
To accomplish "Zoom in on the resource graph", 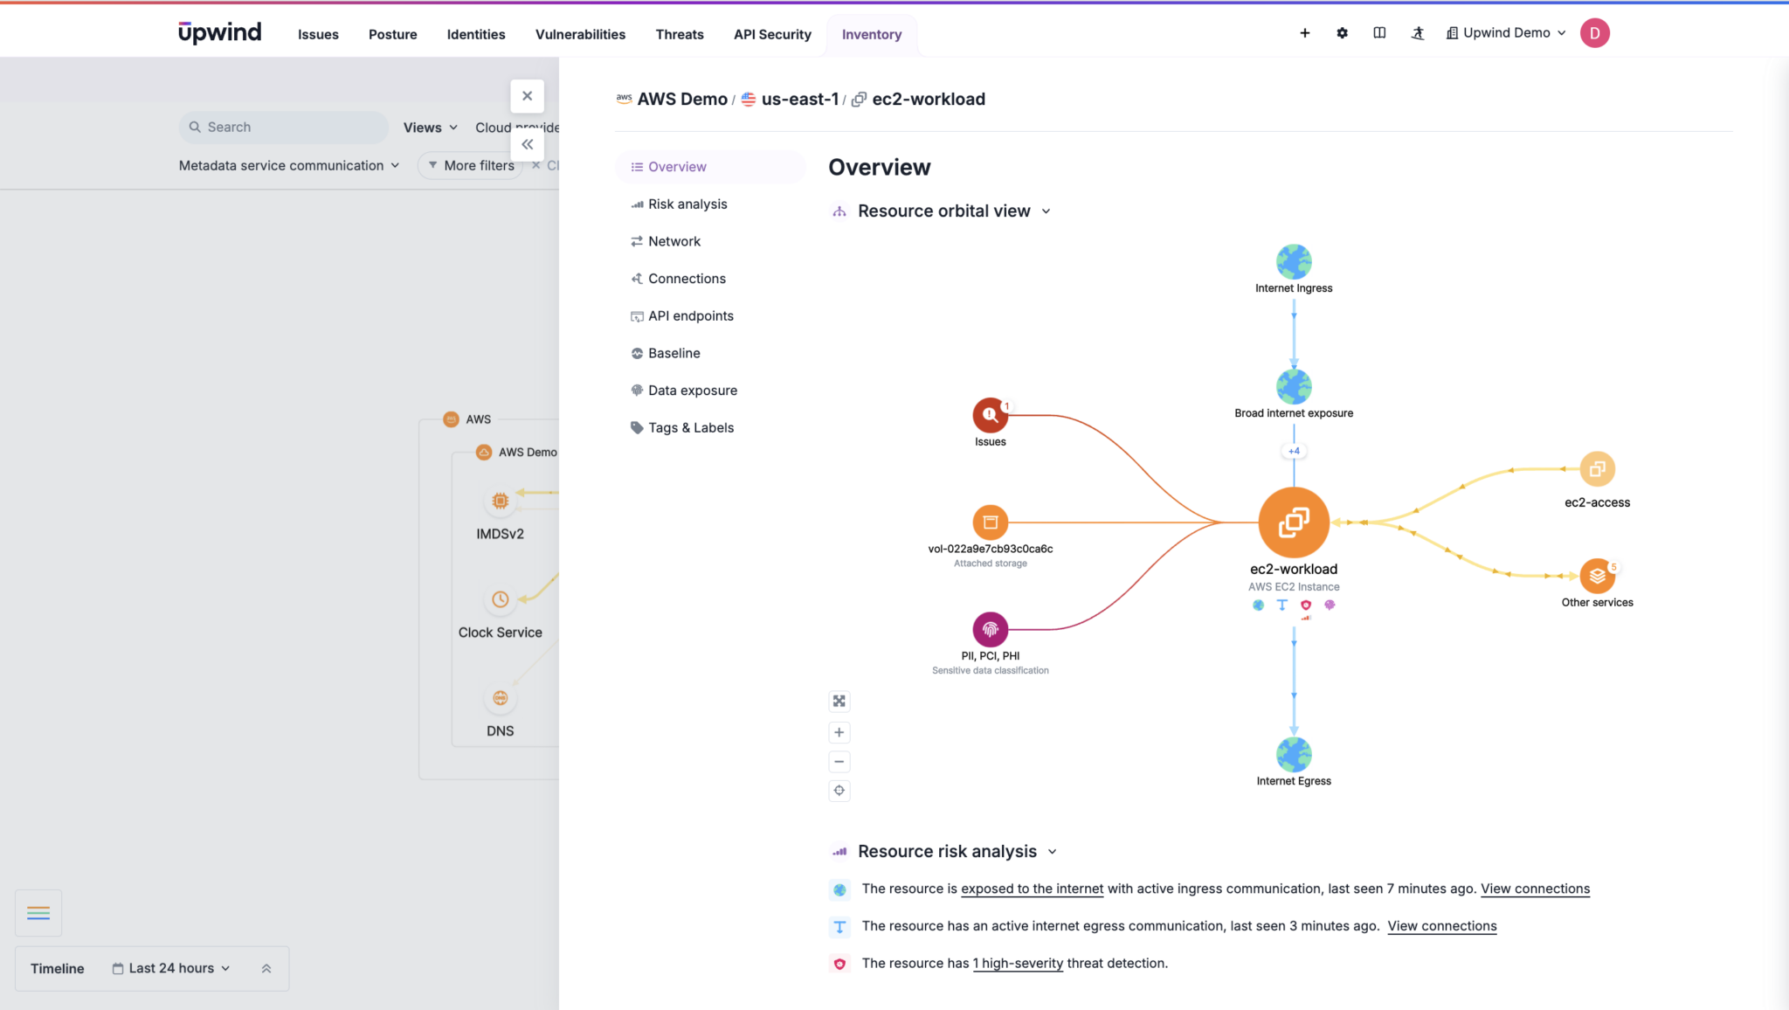I will [x=839, y=732].
